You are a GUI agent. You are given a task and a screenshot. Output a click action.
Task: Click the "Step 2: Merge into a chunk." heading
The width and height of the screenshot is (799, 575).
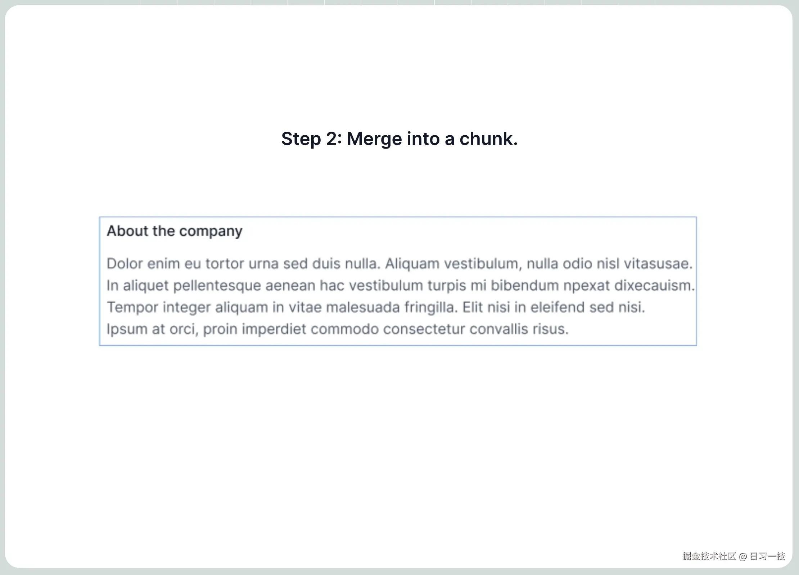(x=399, y=139)
